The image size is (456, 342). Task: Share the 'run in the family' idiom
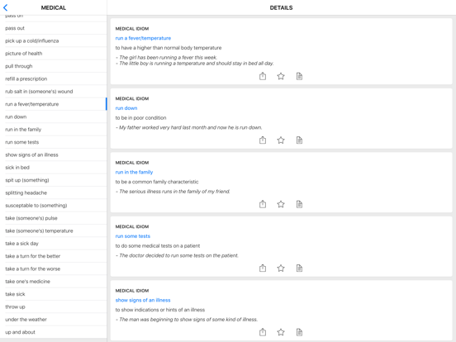pos(263,204)
